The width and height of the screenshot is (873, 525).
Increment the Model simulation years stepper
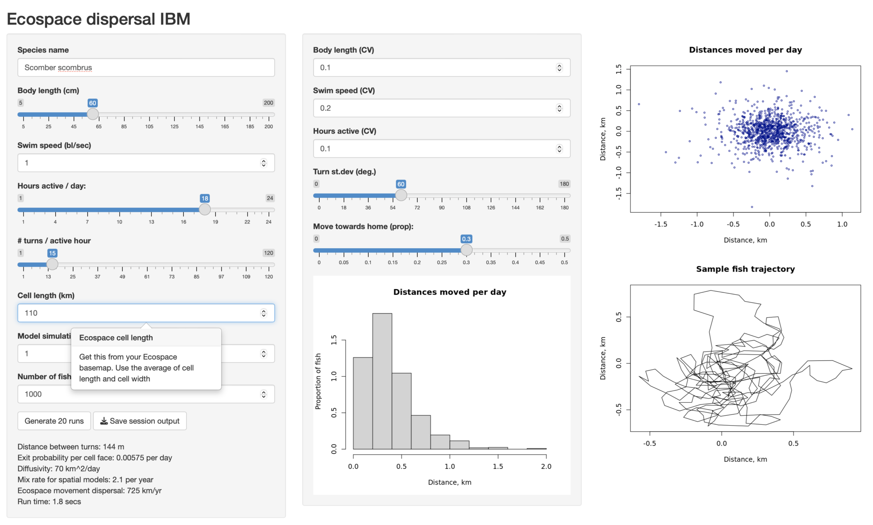[x=263, y=351]
